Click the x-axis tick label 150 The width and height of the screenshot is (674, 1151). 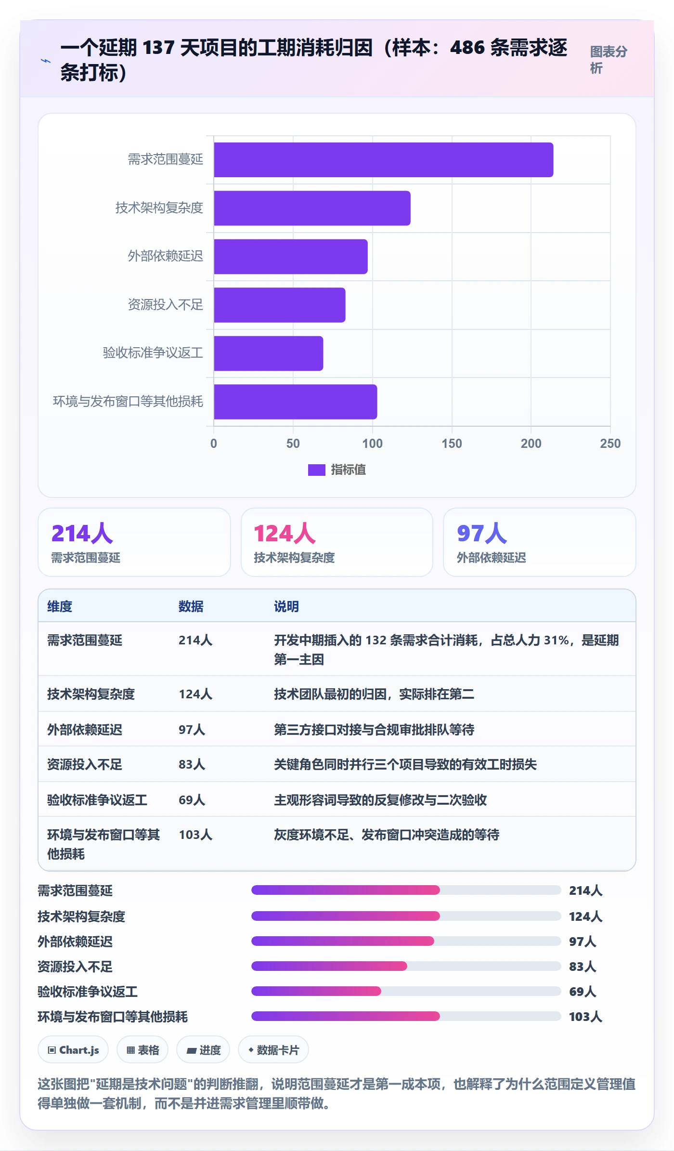tap(452, 444)
